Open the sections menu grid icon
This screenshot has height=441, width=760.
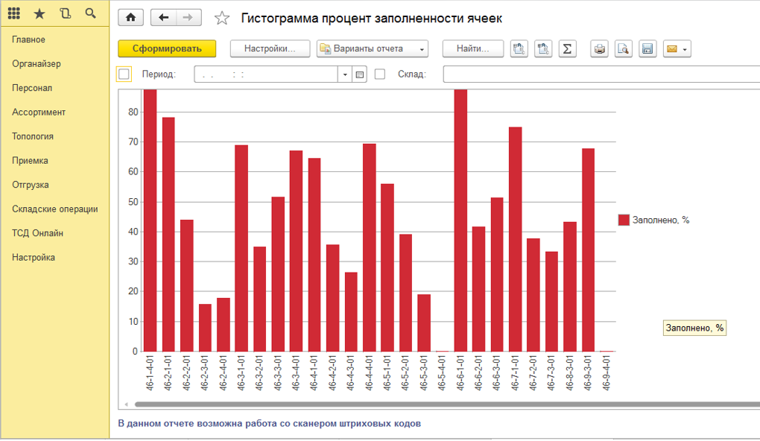point(14,13)
